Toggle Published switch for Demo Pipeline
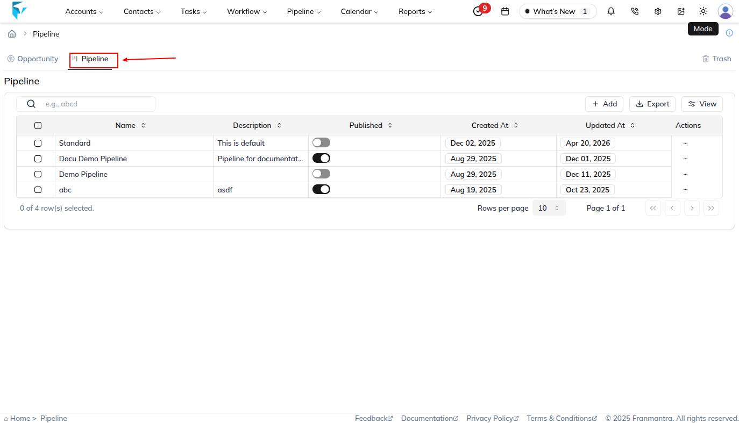The width and height of the screenshot is (739, 423). tap(321, 174)
